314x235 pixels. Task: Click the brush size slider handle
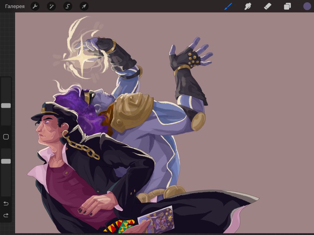[6, 106]
